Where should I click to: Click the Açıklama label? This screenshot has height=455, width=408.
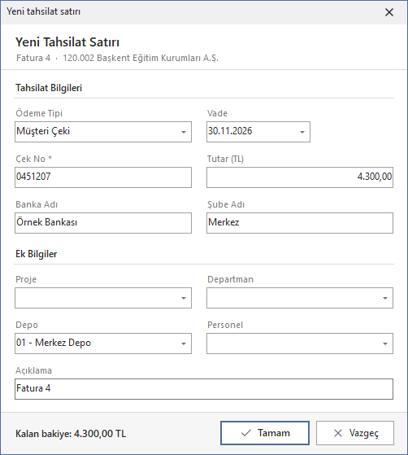33,370
